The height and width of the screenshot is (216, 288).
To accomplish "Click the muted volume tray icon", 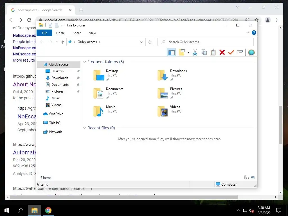I will (x=251, y=210).
